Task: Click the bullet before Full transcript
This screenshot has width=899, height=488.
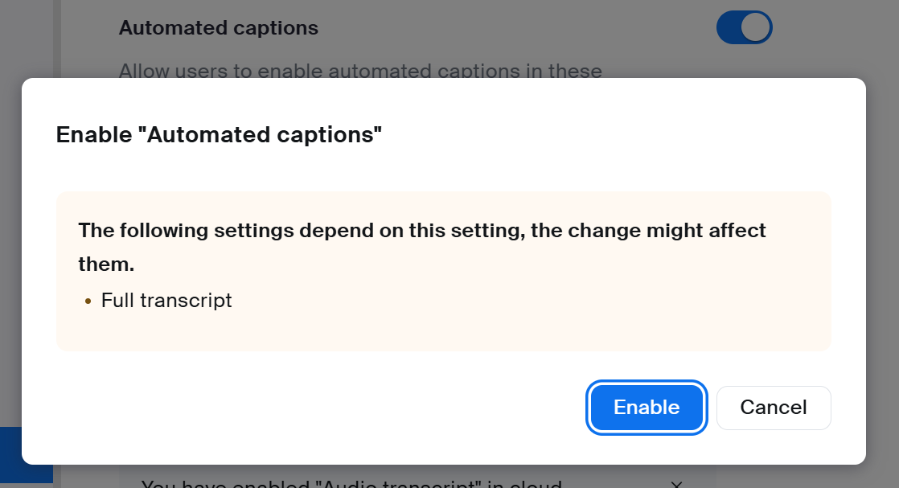Action: tap(88, 301)
